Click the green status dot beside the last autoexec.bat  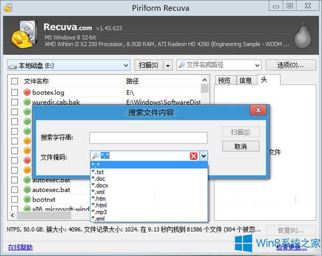pyautogui.click(x=27, y=189)
